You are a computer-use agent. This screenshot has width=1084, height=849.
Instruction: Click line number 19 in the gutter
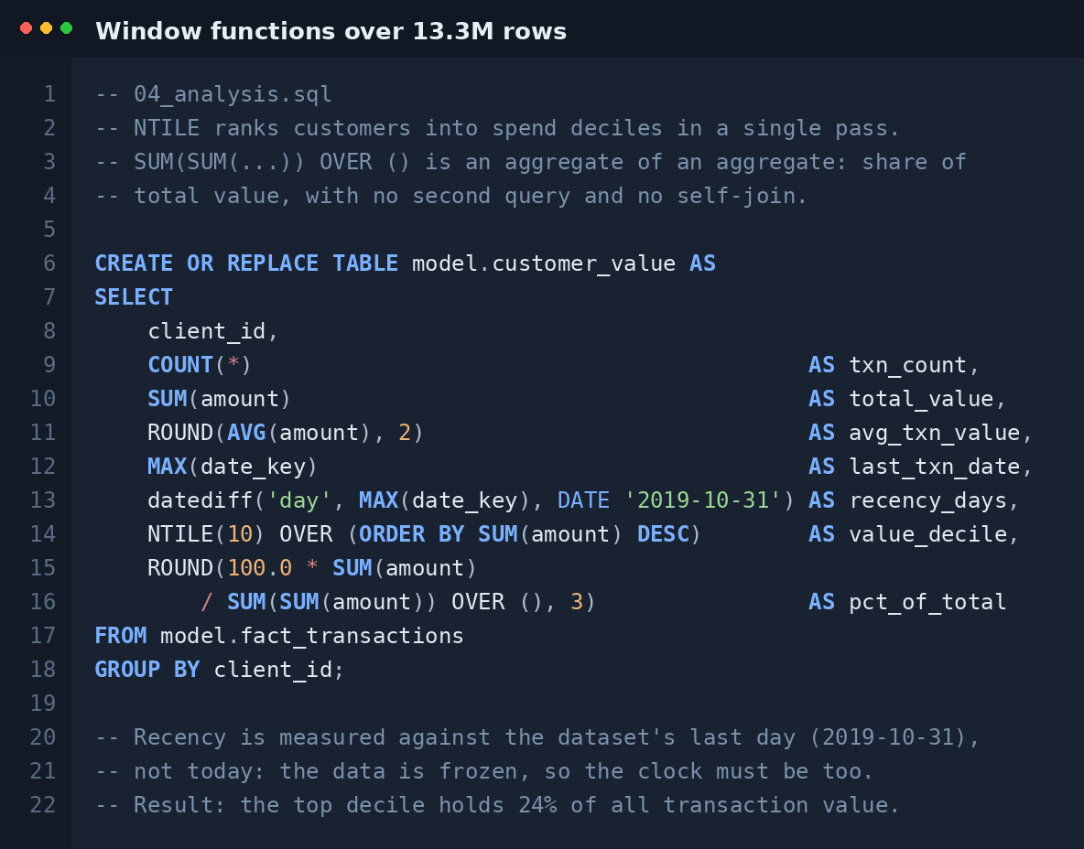(43, 704)
